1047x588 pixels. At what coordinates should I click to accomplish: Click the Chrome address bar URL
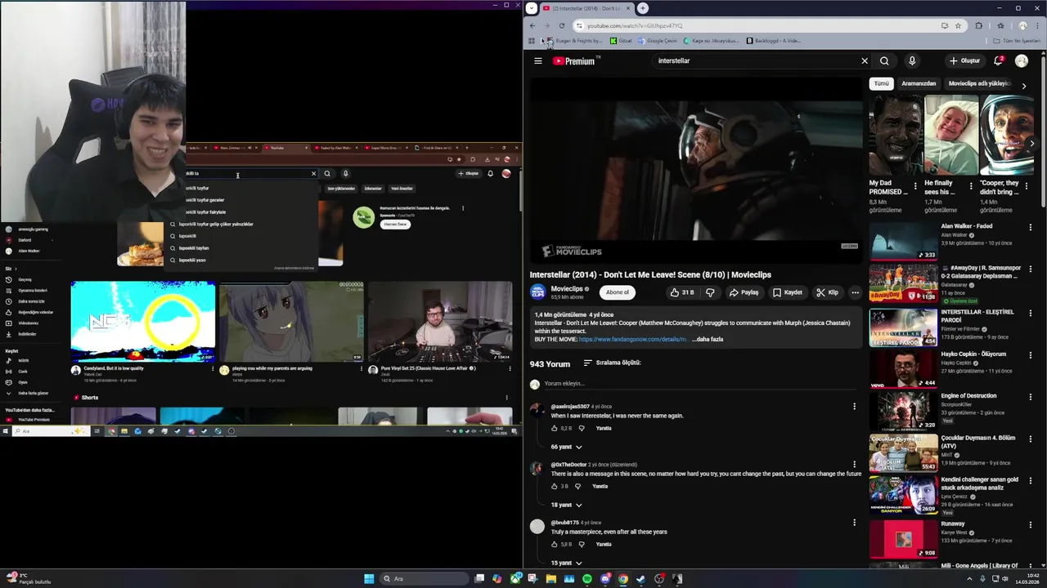(635, 25)
